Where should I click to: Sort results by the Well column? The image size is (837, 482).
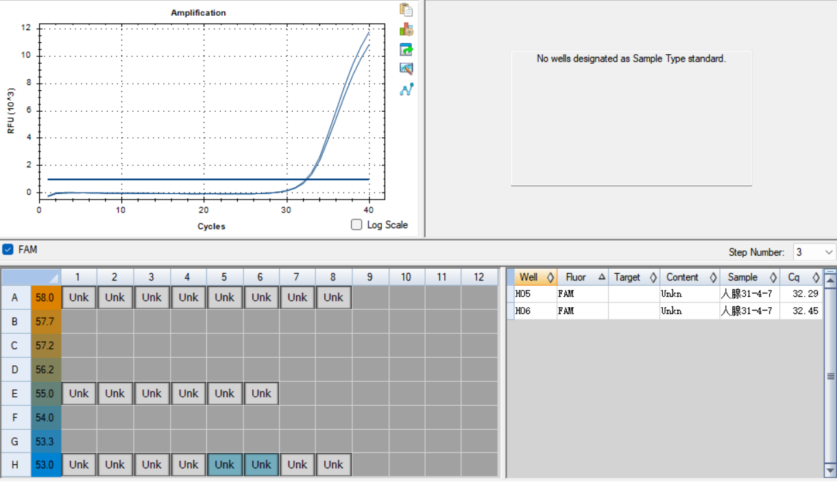point(535,277)
